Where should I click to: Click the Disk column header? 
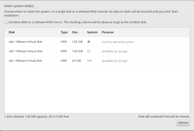click(12, 32)
